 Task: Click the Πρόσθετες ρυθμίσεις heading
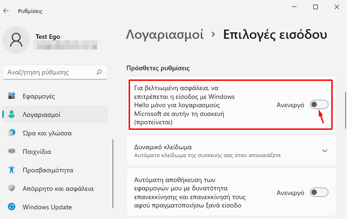tap(158, 68)
